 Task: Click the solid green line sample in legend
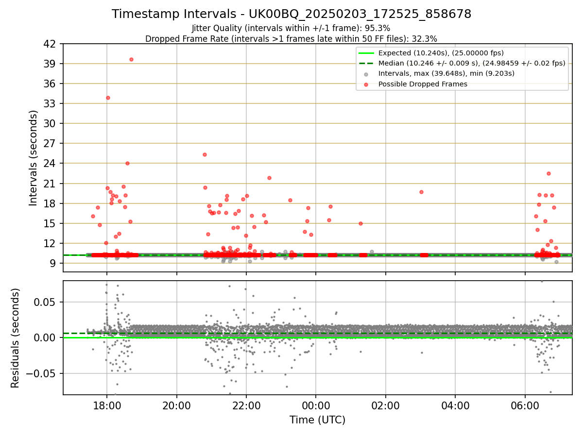point(366,53)
